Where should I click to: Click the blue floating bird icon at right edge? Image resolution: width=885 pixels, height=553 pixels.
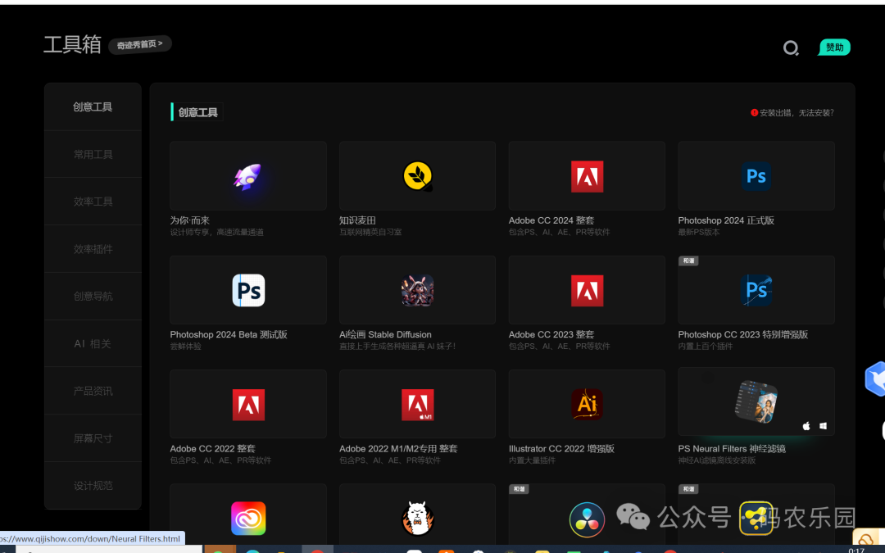[875, 378]
